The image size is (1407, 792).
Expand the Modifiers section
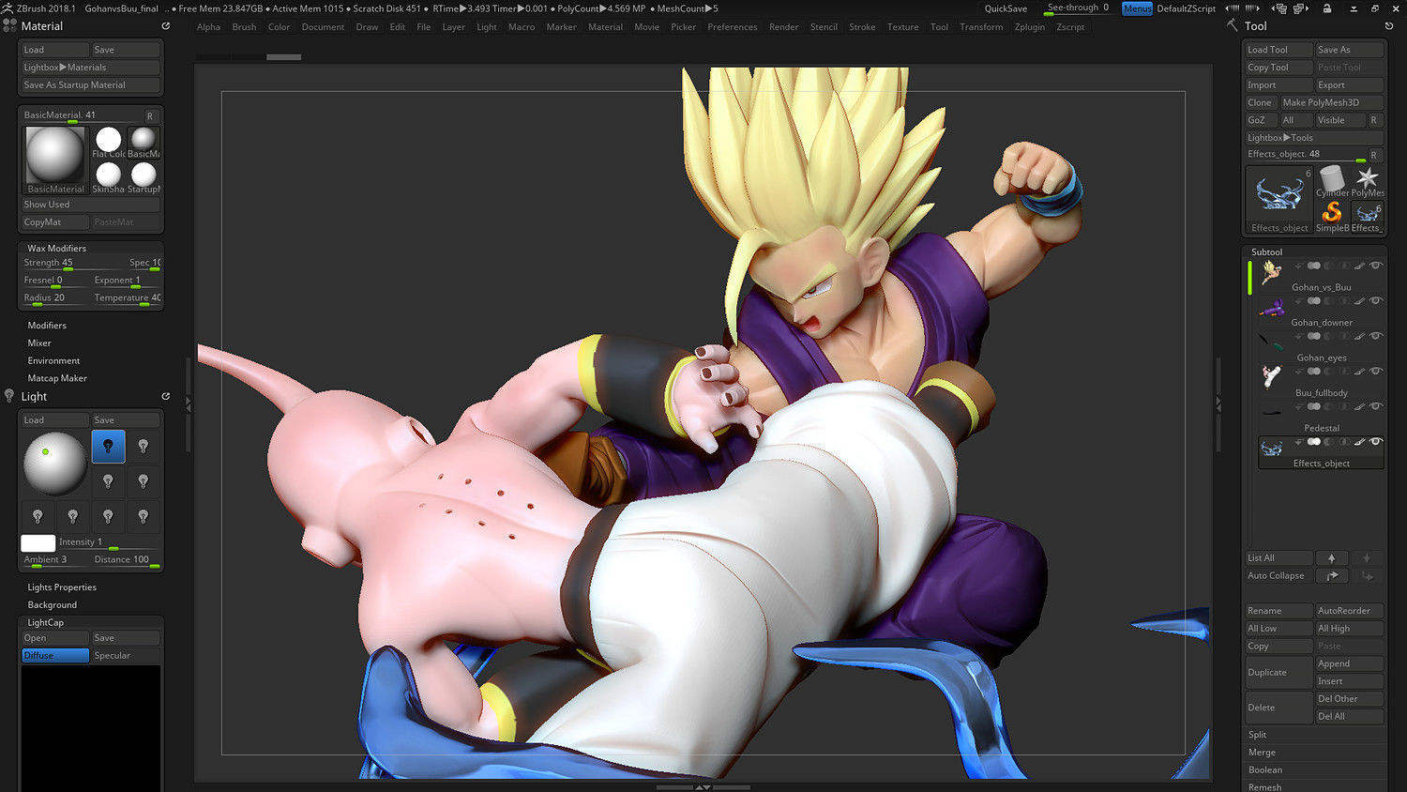click(47, 326)
